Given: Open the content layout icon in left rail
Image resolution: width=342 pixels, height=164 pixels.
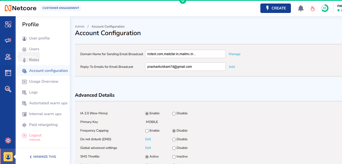Looking at the screenshot, I should coord(8,73).
